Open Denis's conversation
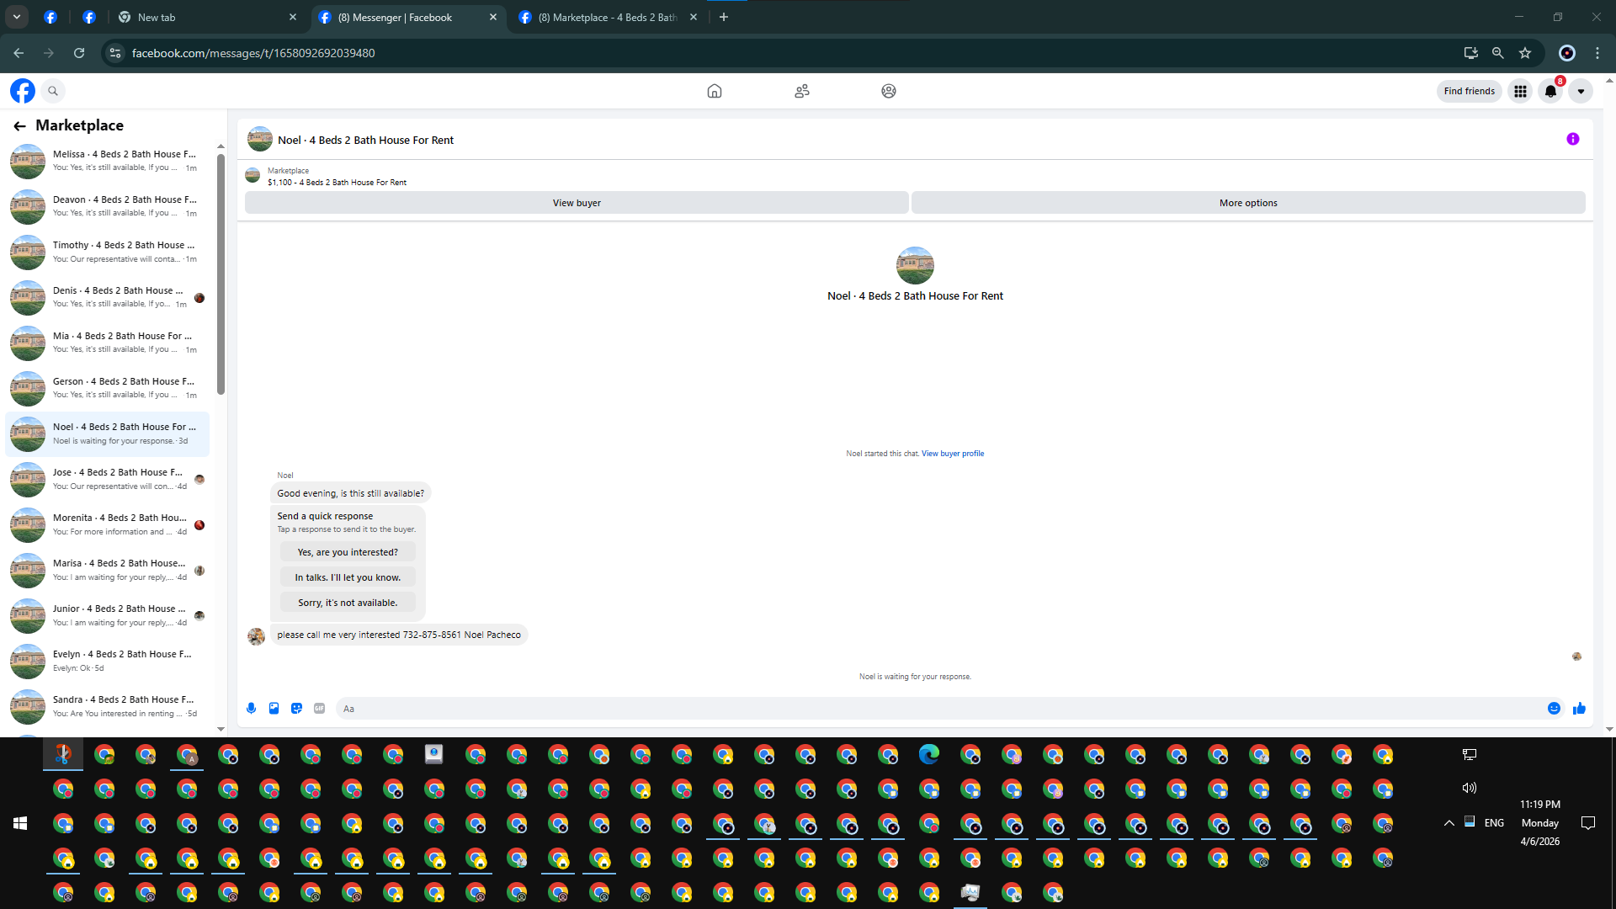Viewport: 1616px width, 909px height. [108, 297]
